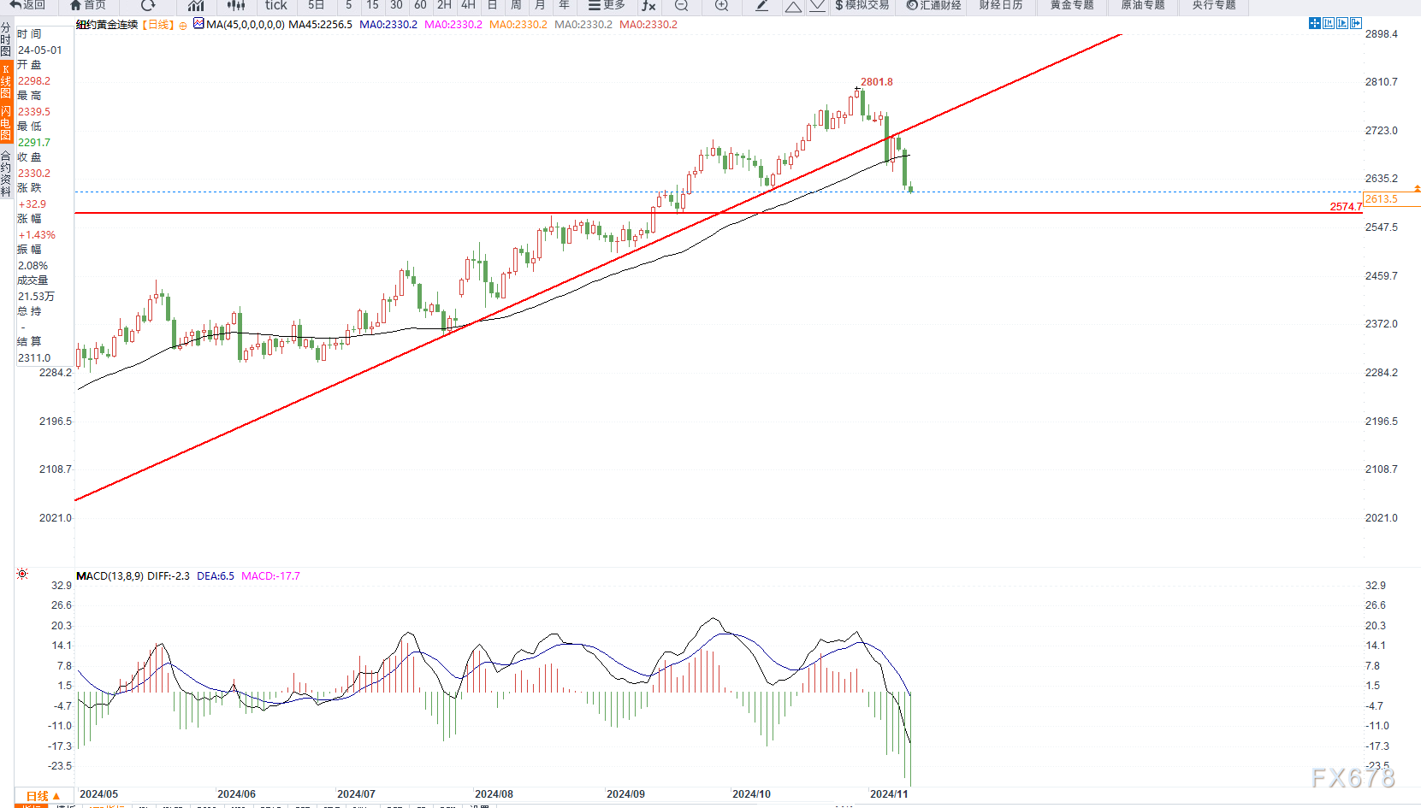
Task: Click the 返回 back button
Action: pyautogui.click(x=27, y=5)
